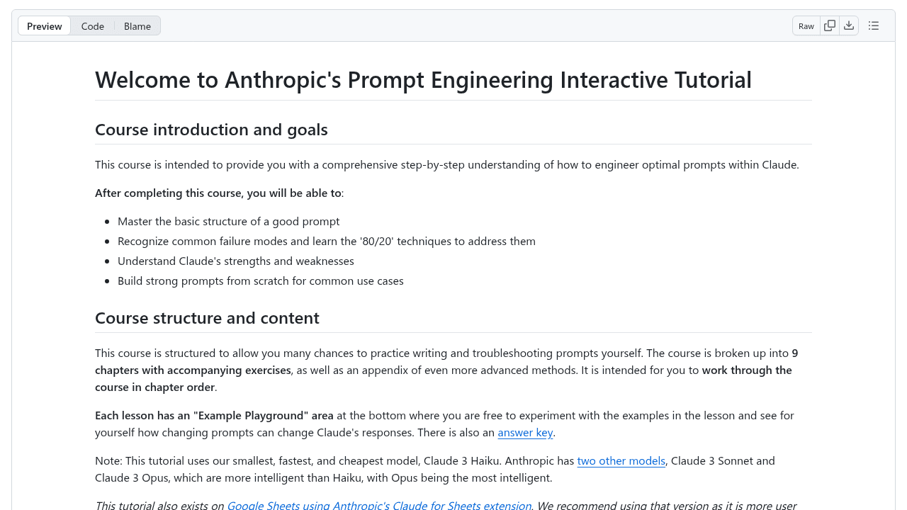Click the 'Course introduction and goals' heading

pos(211,130)
